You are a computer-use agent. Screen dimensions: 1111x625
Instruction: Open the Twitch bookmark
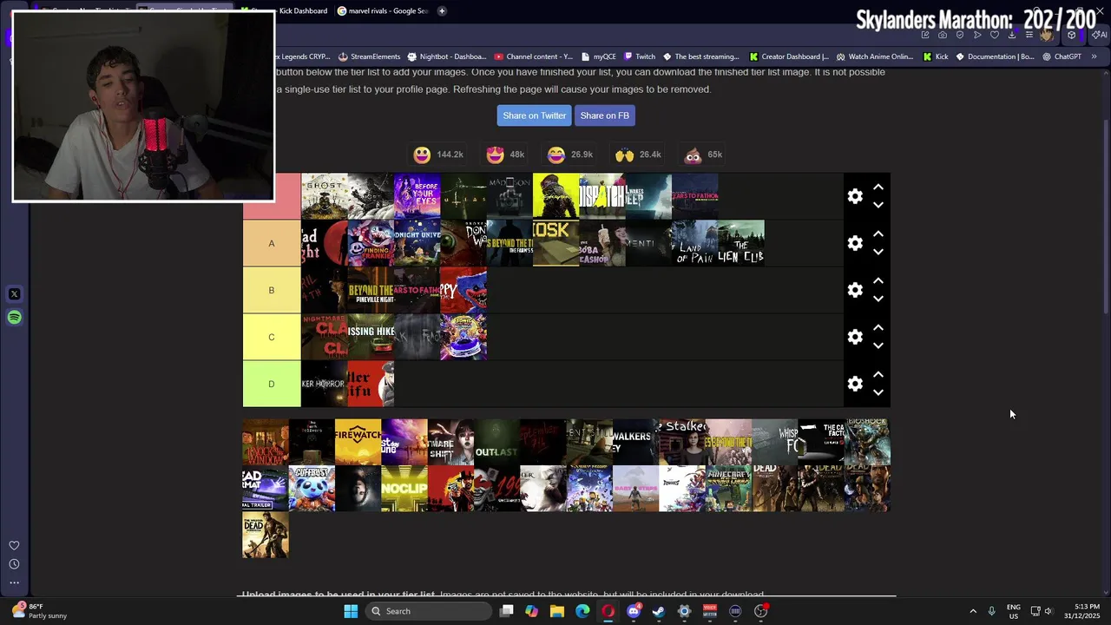pos(639,56)
